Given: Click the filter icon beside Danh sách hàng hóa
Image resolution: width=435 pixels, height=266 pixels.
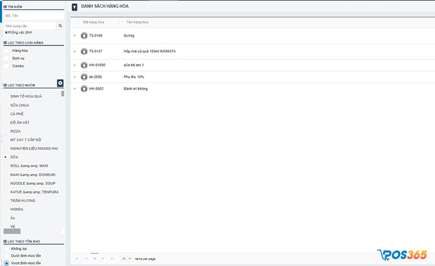Looking at the screenshot, I should 74,7.
